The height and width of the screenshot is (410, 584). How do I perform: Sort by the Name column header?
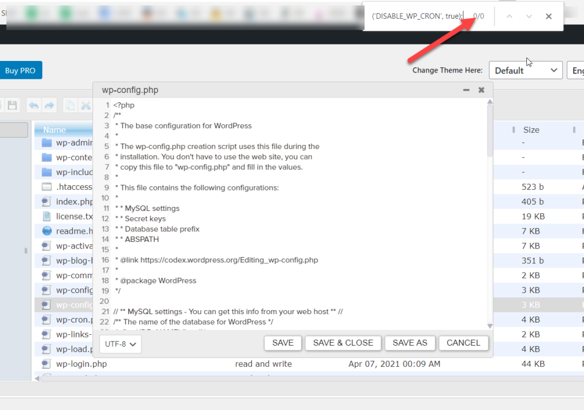[x=63, y=130]
